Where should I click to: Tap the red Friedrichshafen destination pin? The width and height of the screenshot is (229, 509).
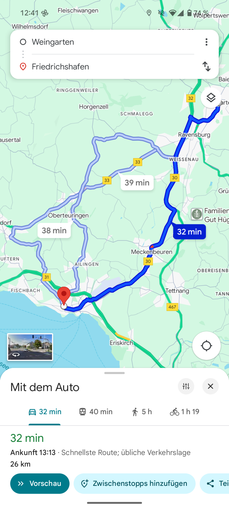tap(64, 296)
